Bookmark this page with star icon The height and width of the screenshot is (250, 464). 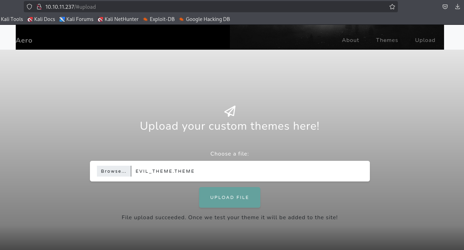pos(392,7)
